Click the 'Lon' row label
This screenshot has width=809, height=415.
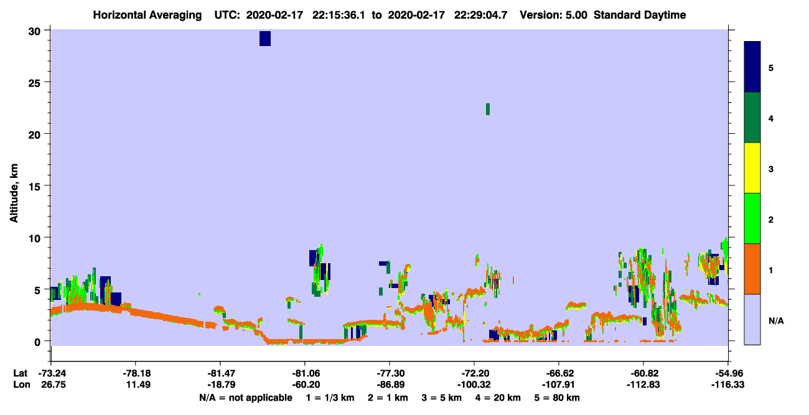coord(21,385)
